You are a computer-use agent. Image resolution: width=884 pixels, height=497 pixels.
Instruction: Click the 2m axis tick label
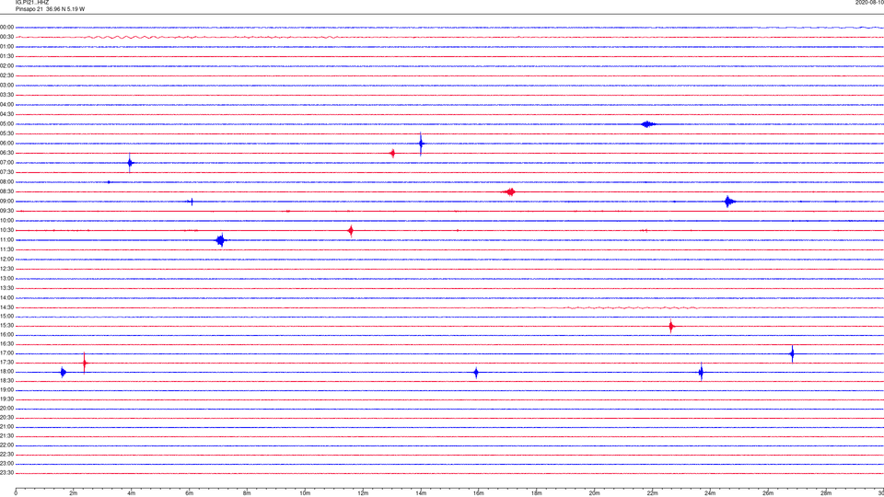74,493
